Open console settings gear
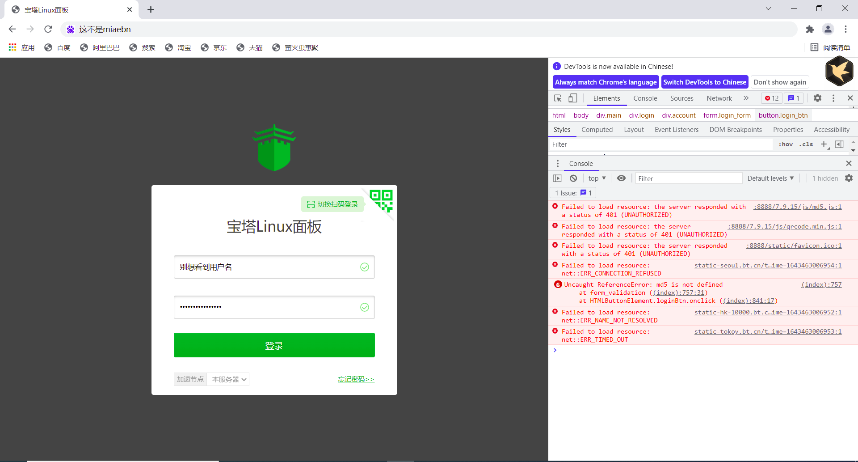The image size is (858, 462). pos(849,178)
